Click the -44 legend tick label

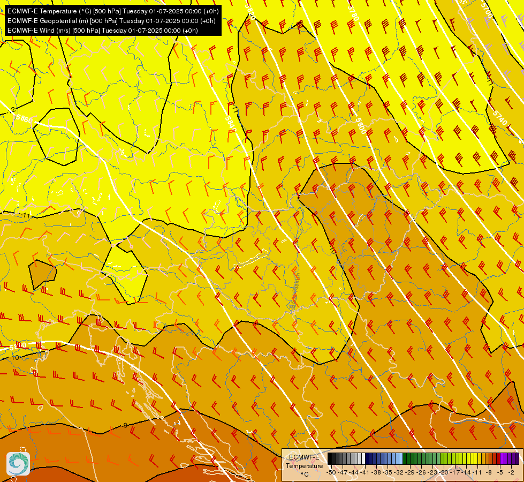(354, 472)
